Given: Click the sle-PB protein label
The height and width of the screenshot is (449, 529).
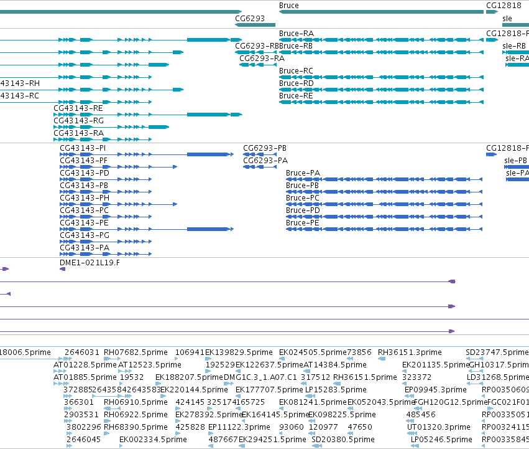Looking at the screenshot, I should tap(515, 161).
